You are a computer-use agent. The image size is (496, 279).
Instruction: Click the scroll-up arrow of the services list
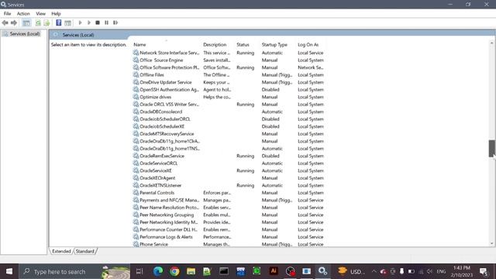[x=491, y=43]
